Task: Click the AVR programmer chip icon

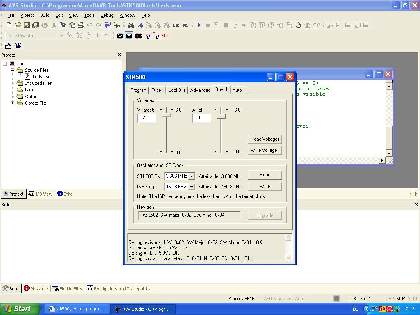Action: point(129,35)
